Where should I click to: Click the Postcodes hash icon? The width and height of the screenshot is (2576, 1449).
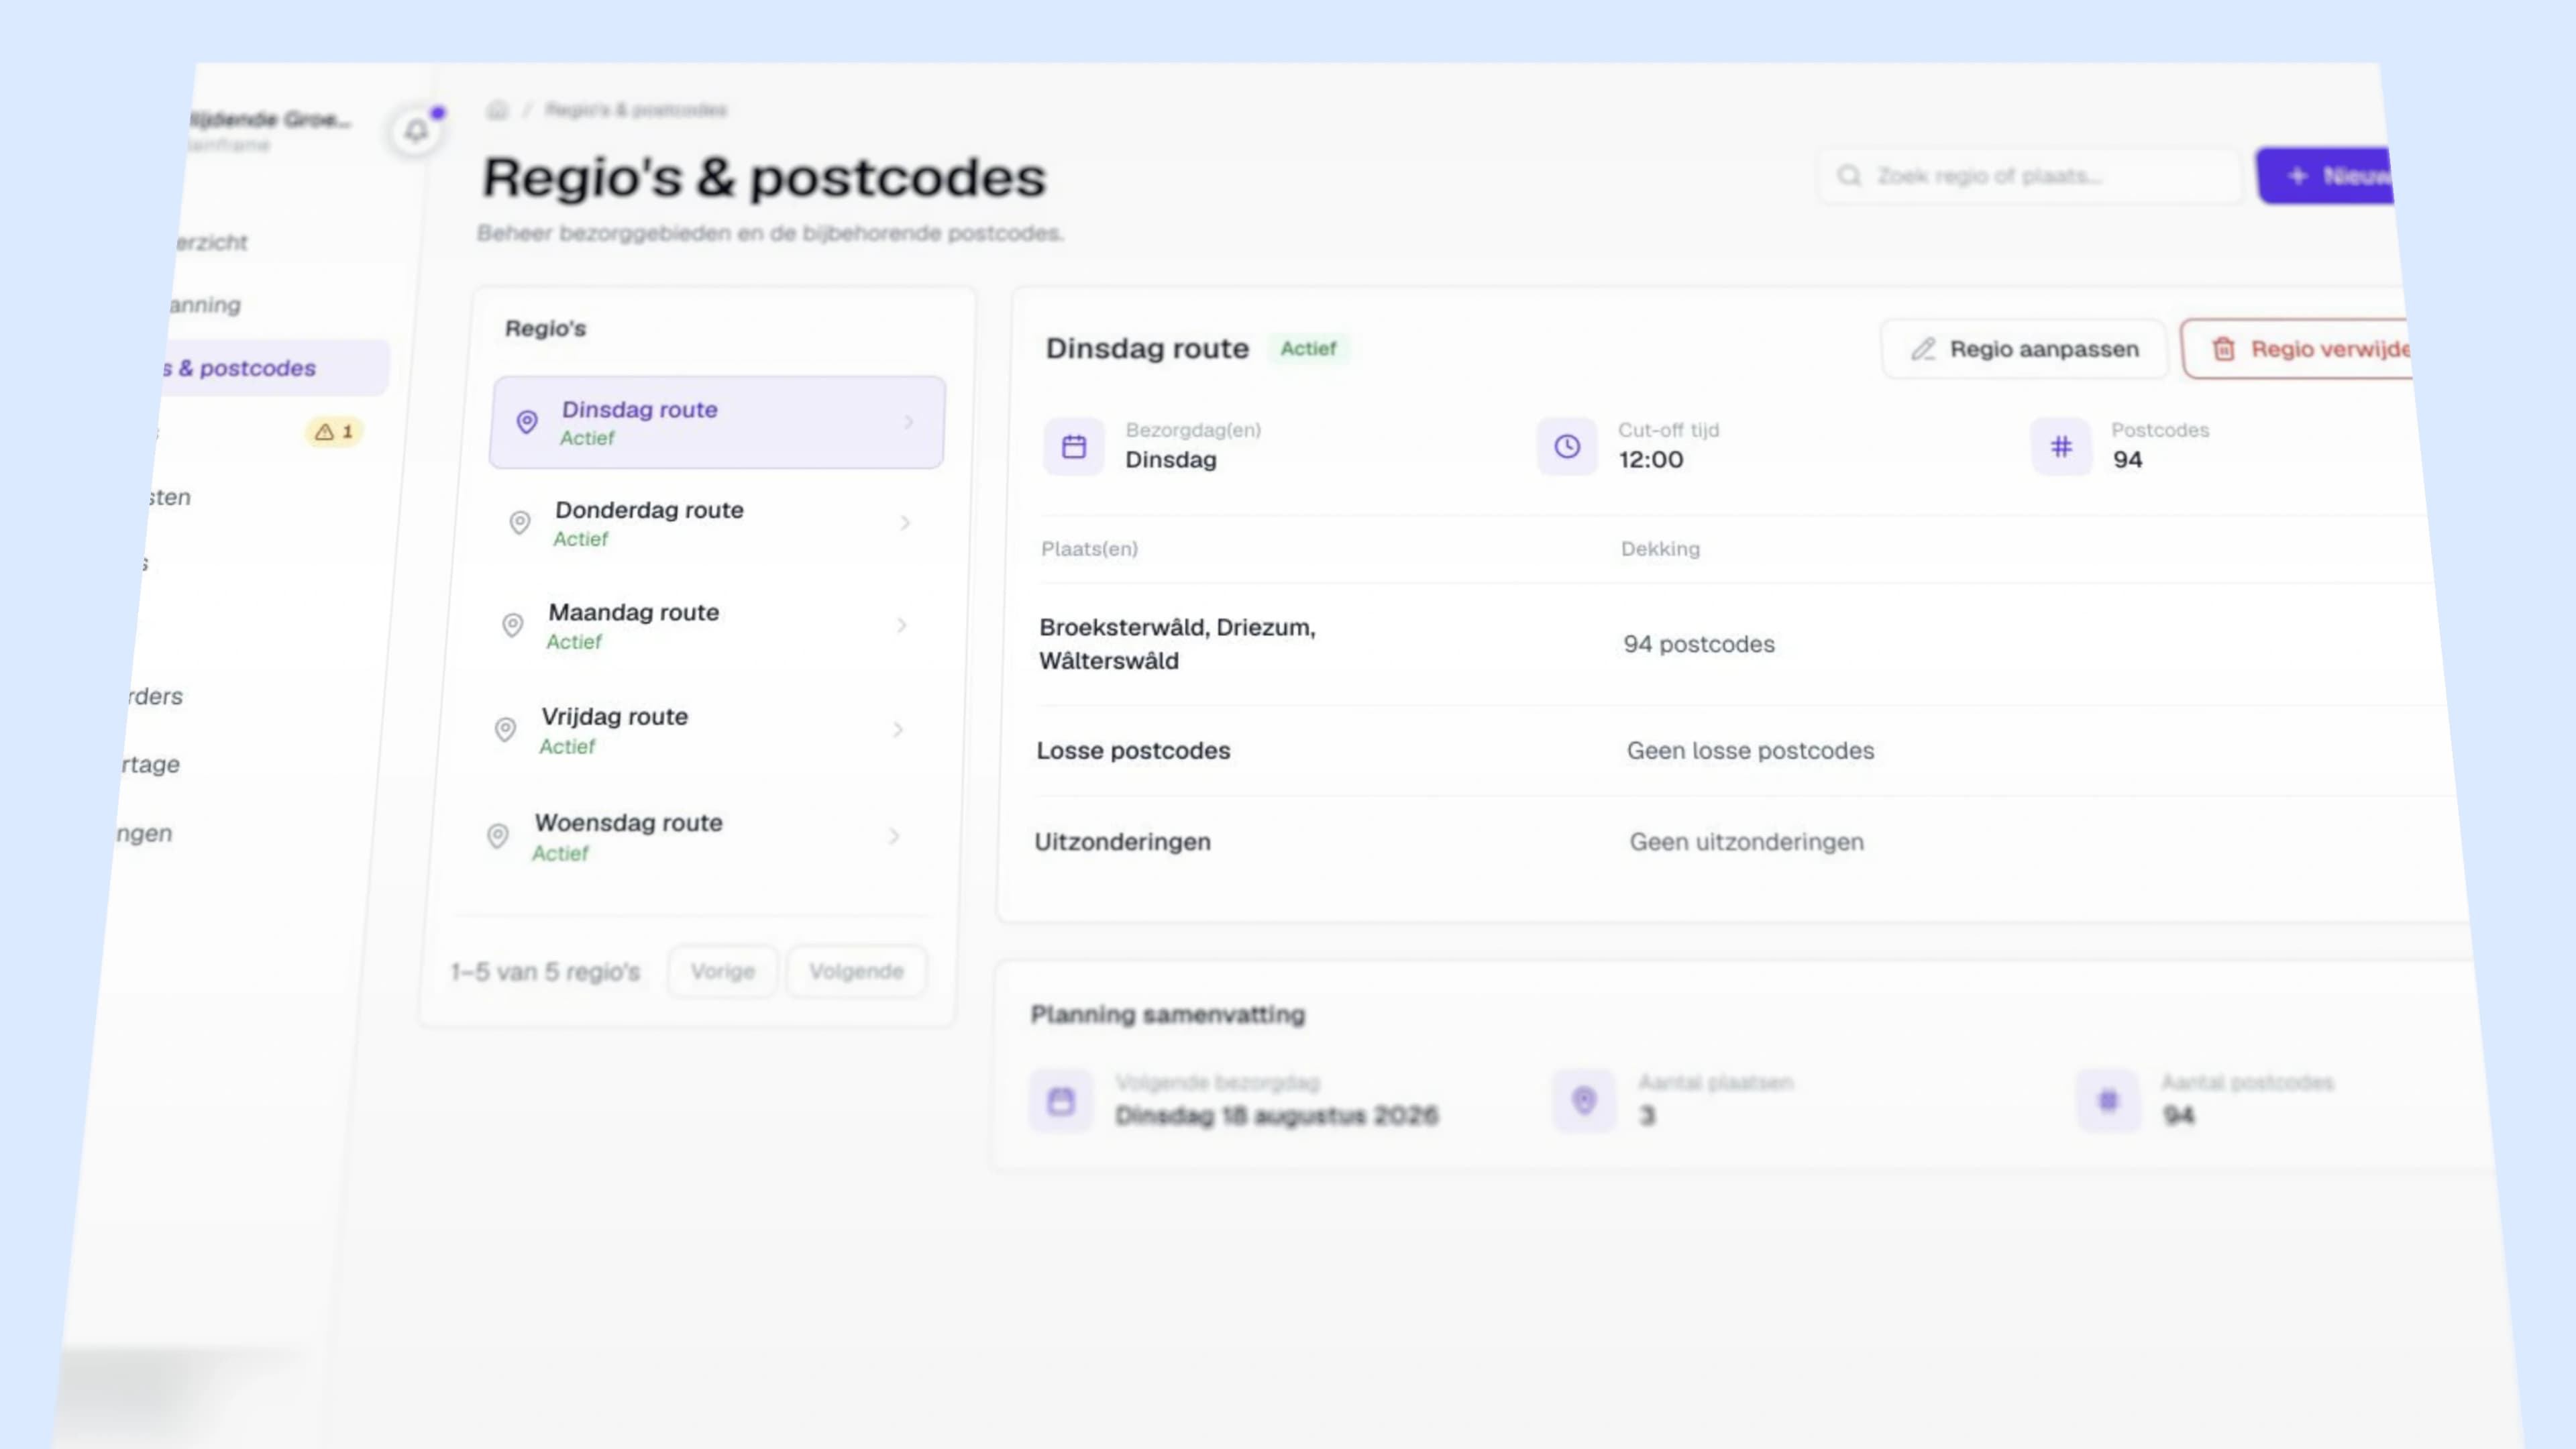pyautogui.click(x=2061, y=446)
